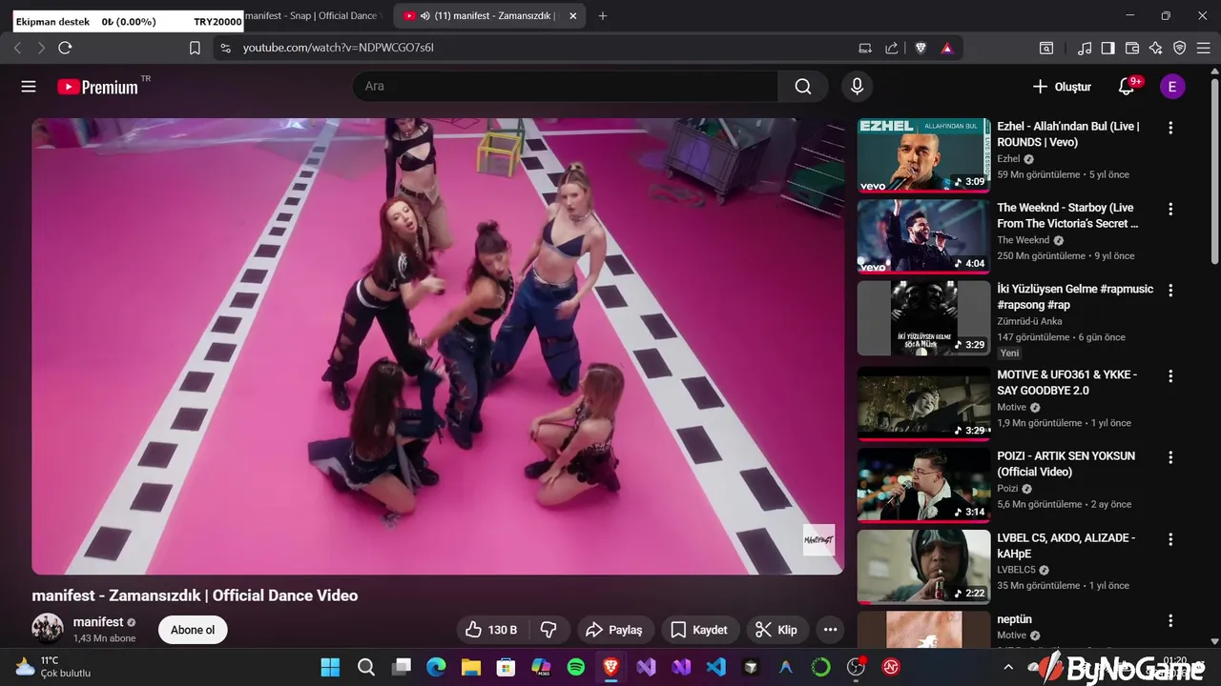Play Ezhel Allah'ından Bul thumbnail
This screenshot has height=686, width=1221.
coord(923,155)
